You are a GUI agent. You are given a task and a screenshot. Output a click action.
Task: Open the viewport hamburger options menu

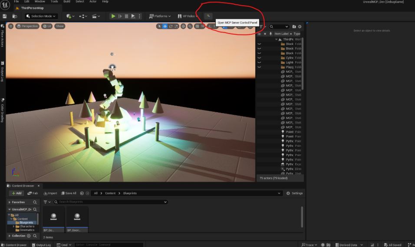pos(11,27)
